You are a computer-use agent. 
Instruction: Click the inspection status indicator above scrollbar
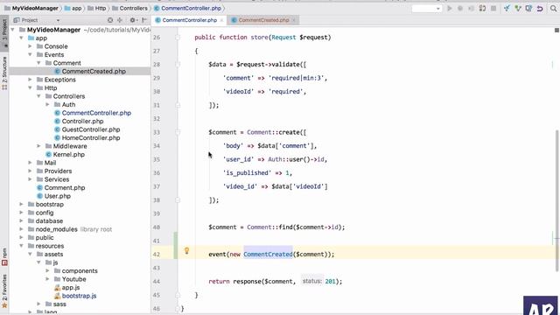556,31
